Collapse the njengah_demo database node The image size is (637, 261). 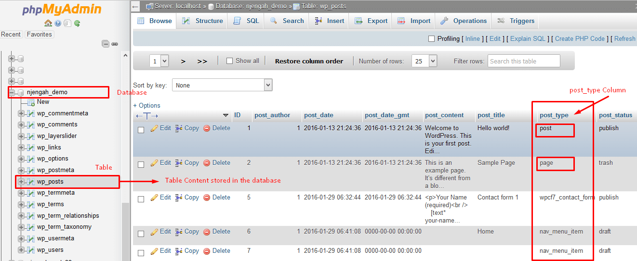(12, 92)
